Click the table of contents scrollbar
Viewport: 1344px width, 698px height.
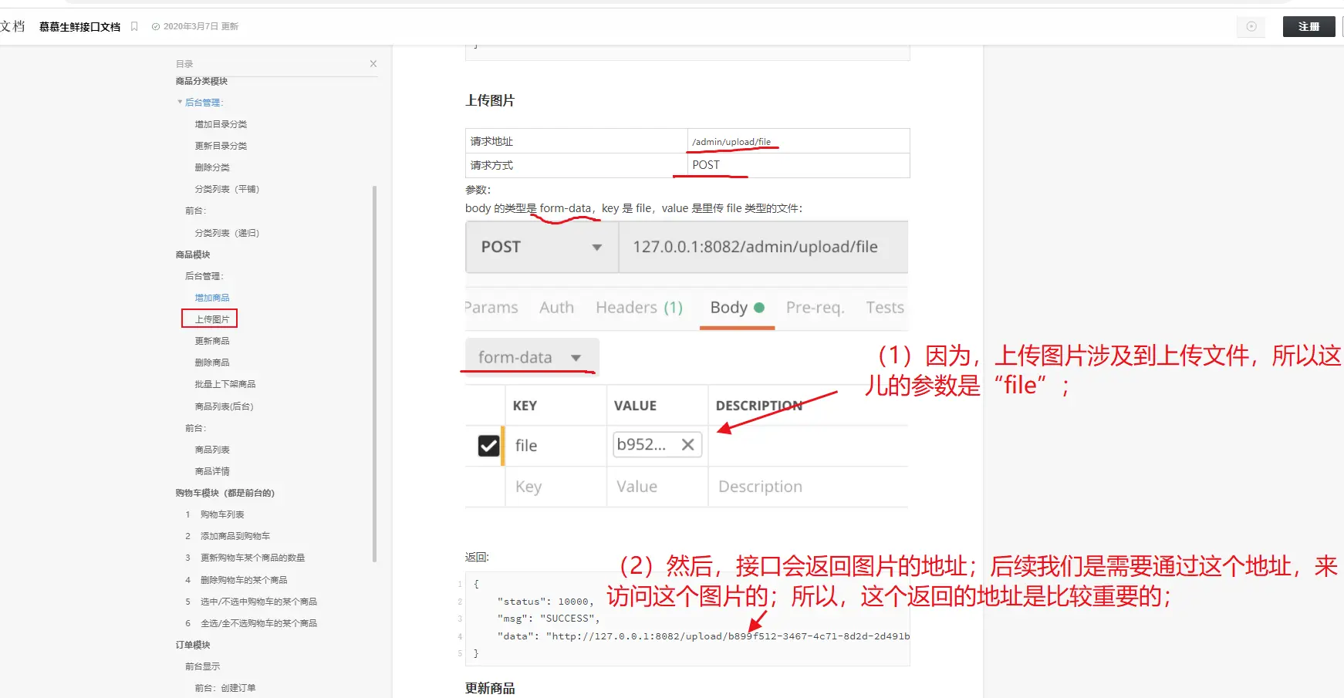(x=375, y=373)
